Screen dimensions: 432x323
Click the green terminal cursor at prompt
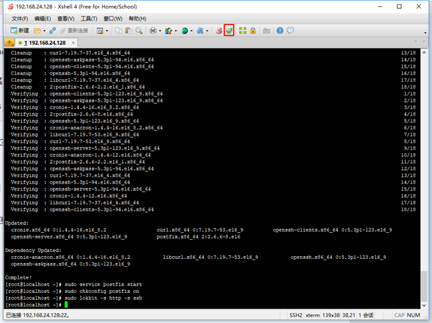tap(66, 305)
